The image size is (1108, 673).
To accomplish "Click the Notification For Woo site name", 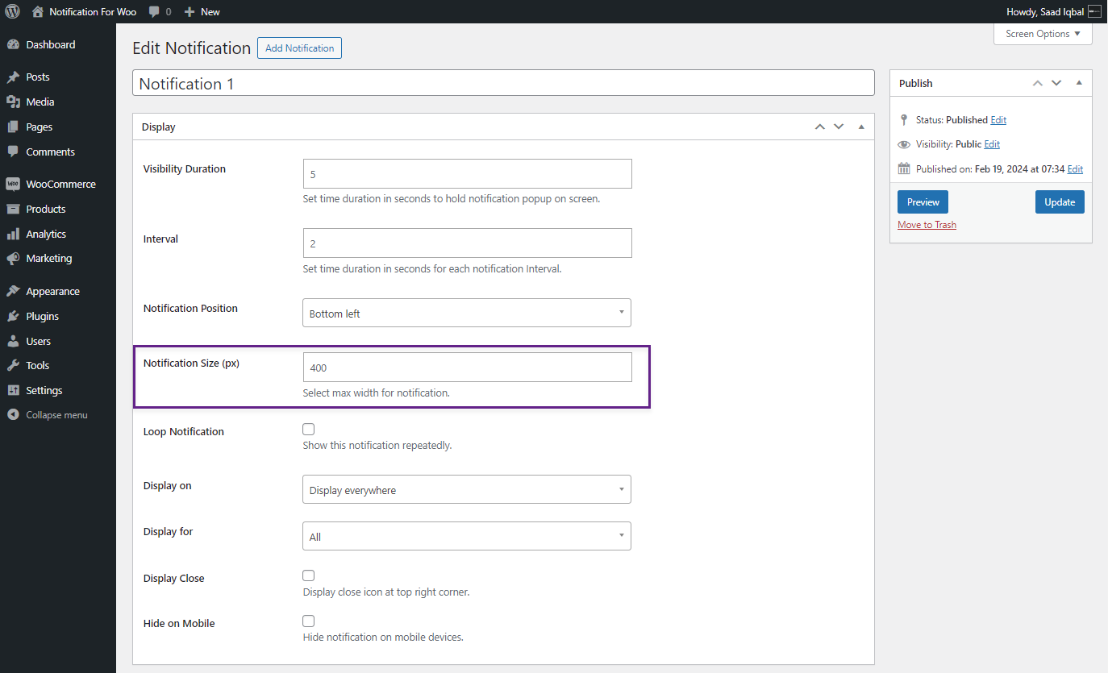I will 93,12.
